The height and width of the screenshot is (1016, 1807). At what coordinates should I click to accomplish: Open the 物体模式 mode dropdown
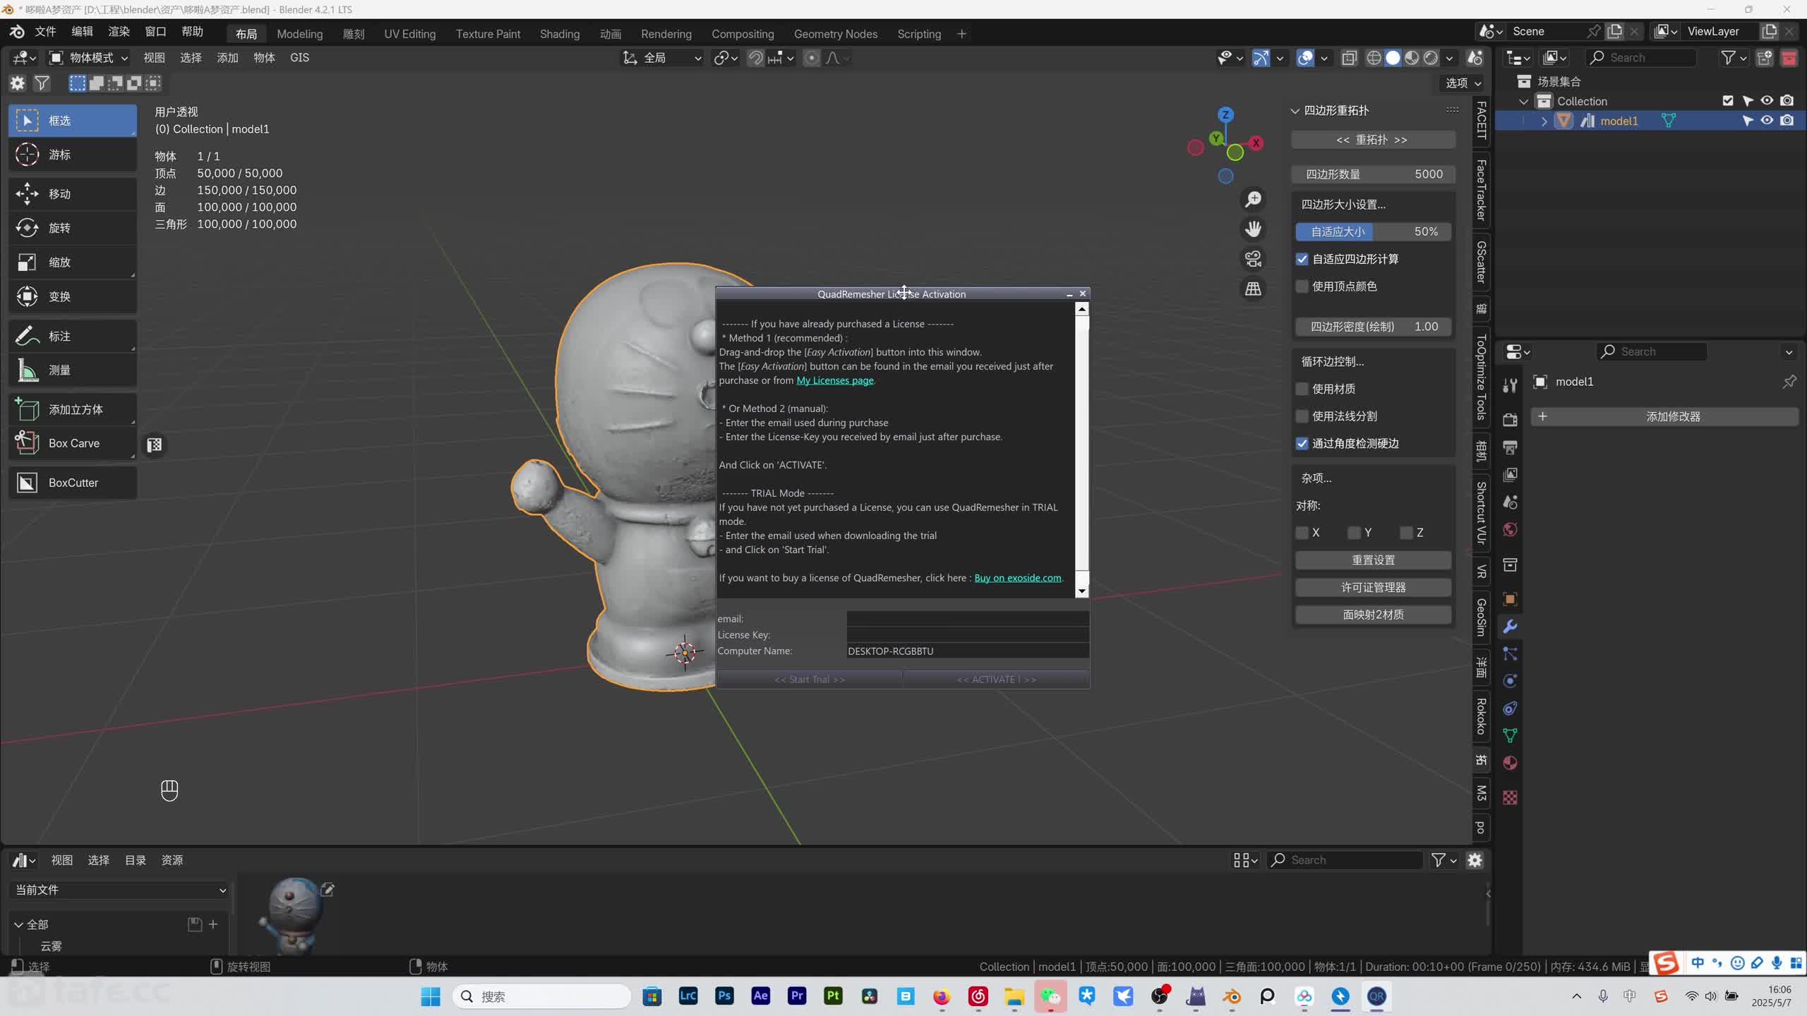[88, 58]
